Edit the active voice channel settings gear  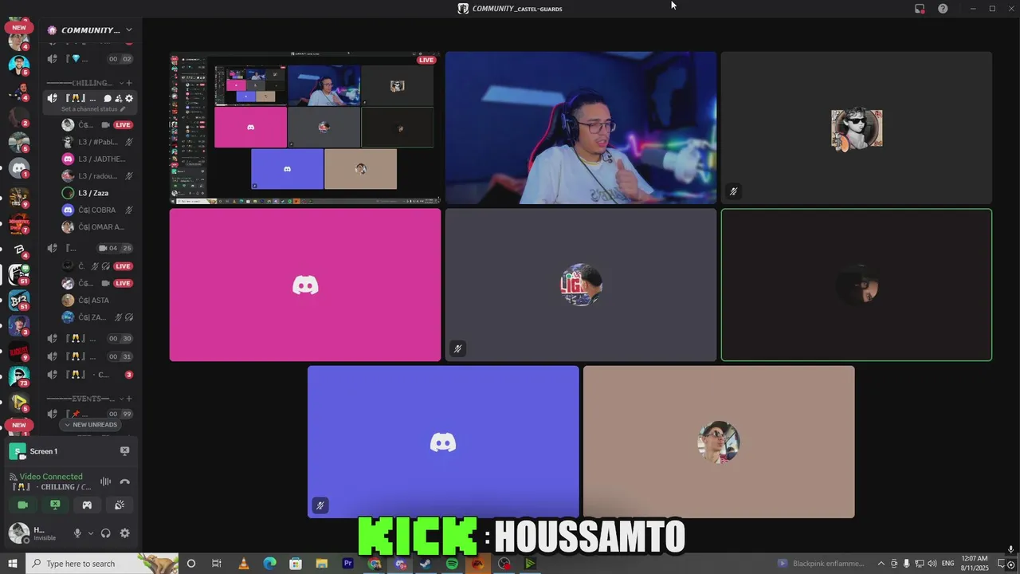(x=129, y=98)
